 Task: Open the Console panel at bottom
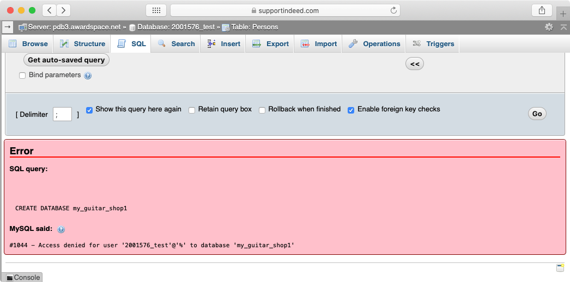[23, 278]
